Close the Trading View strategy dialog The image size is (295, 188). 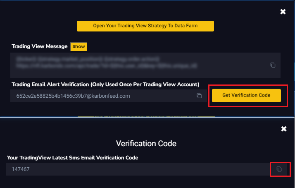click(x=283, y=12)
